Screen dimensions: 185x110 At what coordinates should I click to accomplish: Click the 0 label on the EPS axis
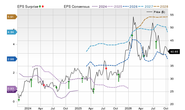(14, 102)
